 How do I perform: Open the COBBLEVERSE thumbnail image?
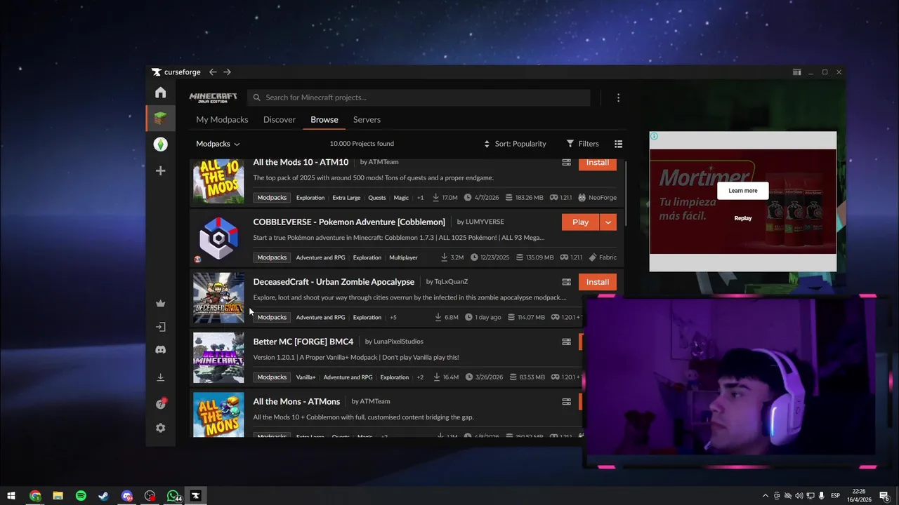tap(218, 238)
